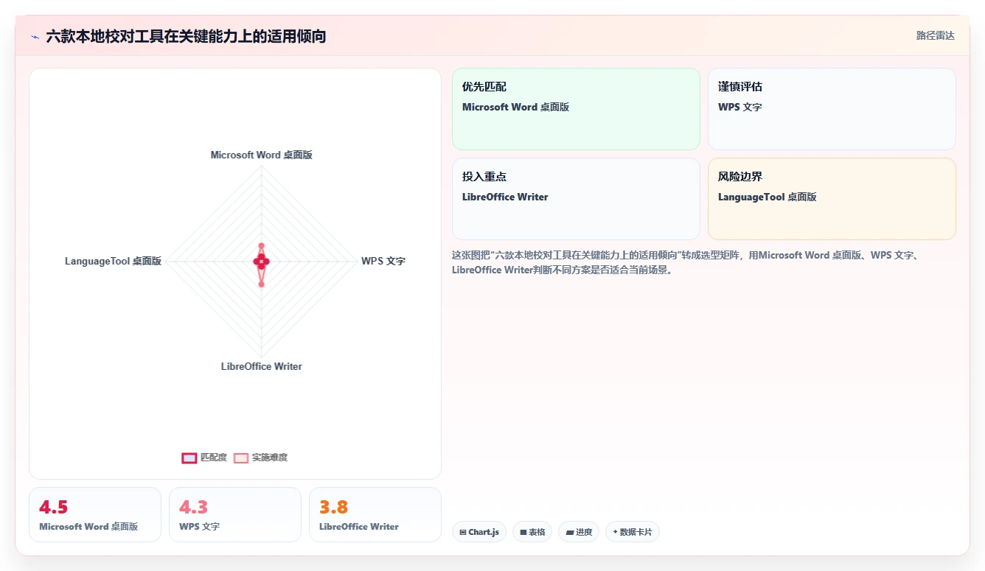The height and width of the screenshot is (571, 985).
Task: Open the 投入重点 card
Action: coord(576,199)
